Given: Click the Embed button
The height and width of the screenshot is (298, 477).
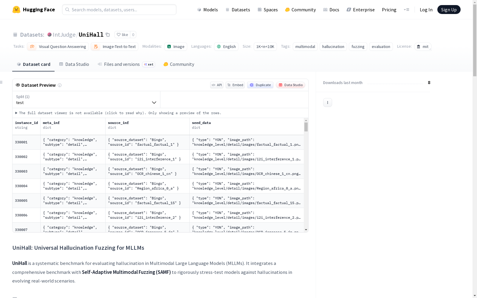Looking at the screenshot, I should 235,85.
